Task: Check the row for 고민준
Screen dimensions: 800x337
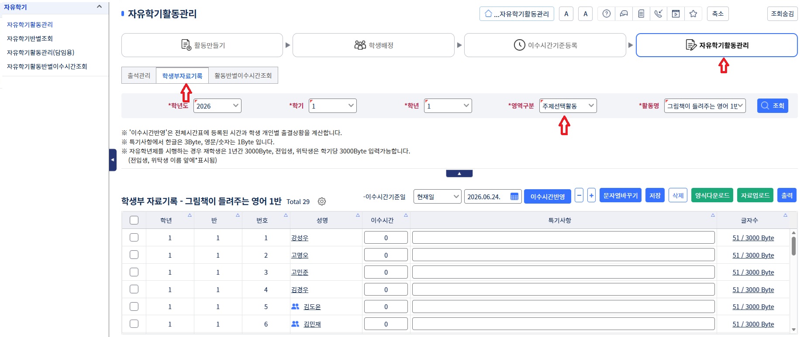Action: pos(134,272)
